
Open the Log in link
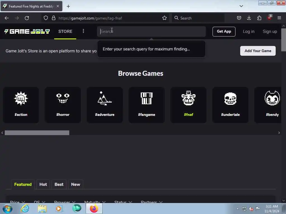[x=248, y=31]
